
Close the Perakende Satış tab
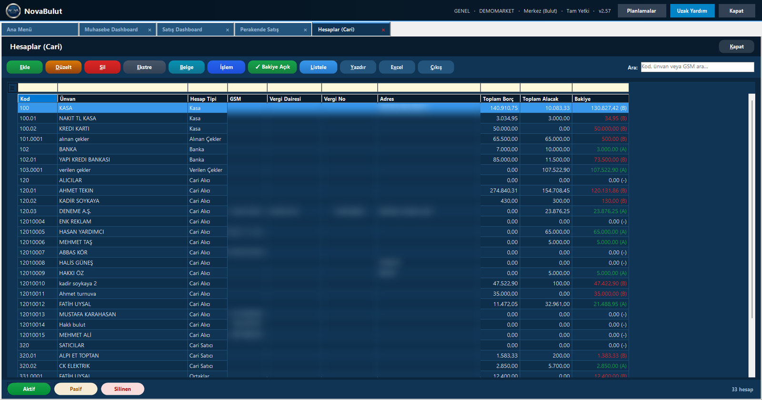pyautogui.click(x=305, y=30)
